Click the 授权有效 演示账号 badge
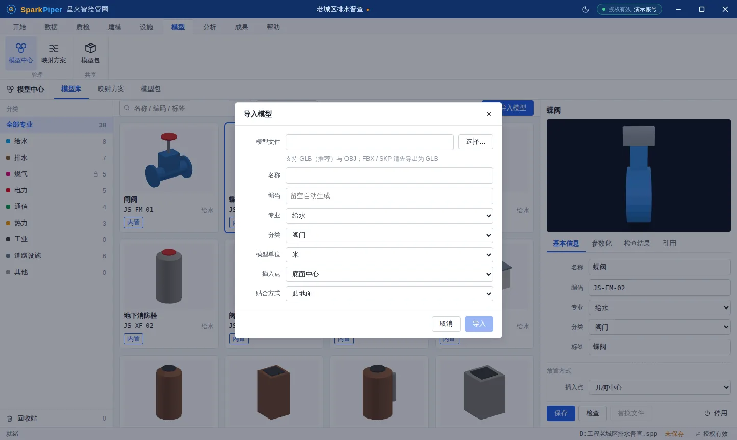 click(x=630, y=9)
